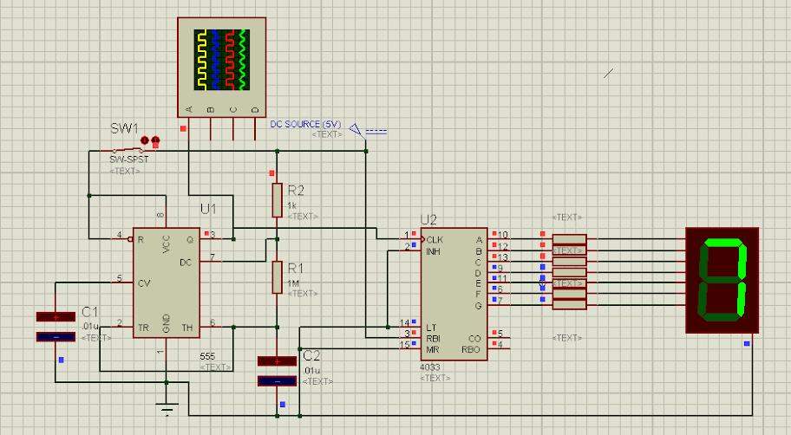This screenshot has width=791, height=435.
Task: Select the resistor on U2 output D line
Action: coord(570,272)
